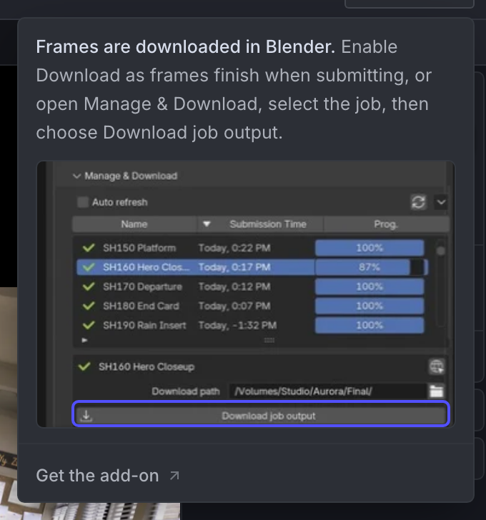Screen dimensions: 486x520
Task: Select the SH190 Rain Insert job row
Action: coord(253,325)
